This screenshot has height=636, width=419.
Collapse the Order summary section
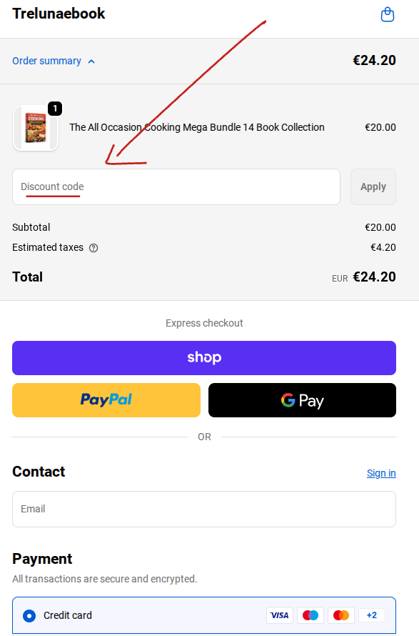[54, 61]
